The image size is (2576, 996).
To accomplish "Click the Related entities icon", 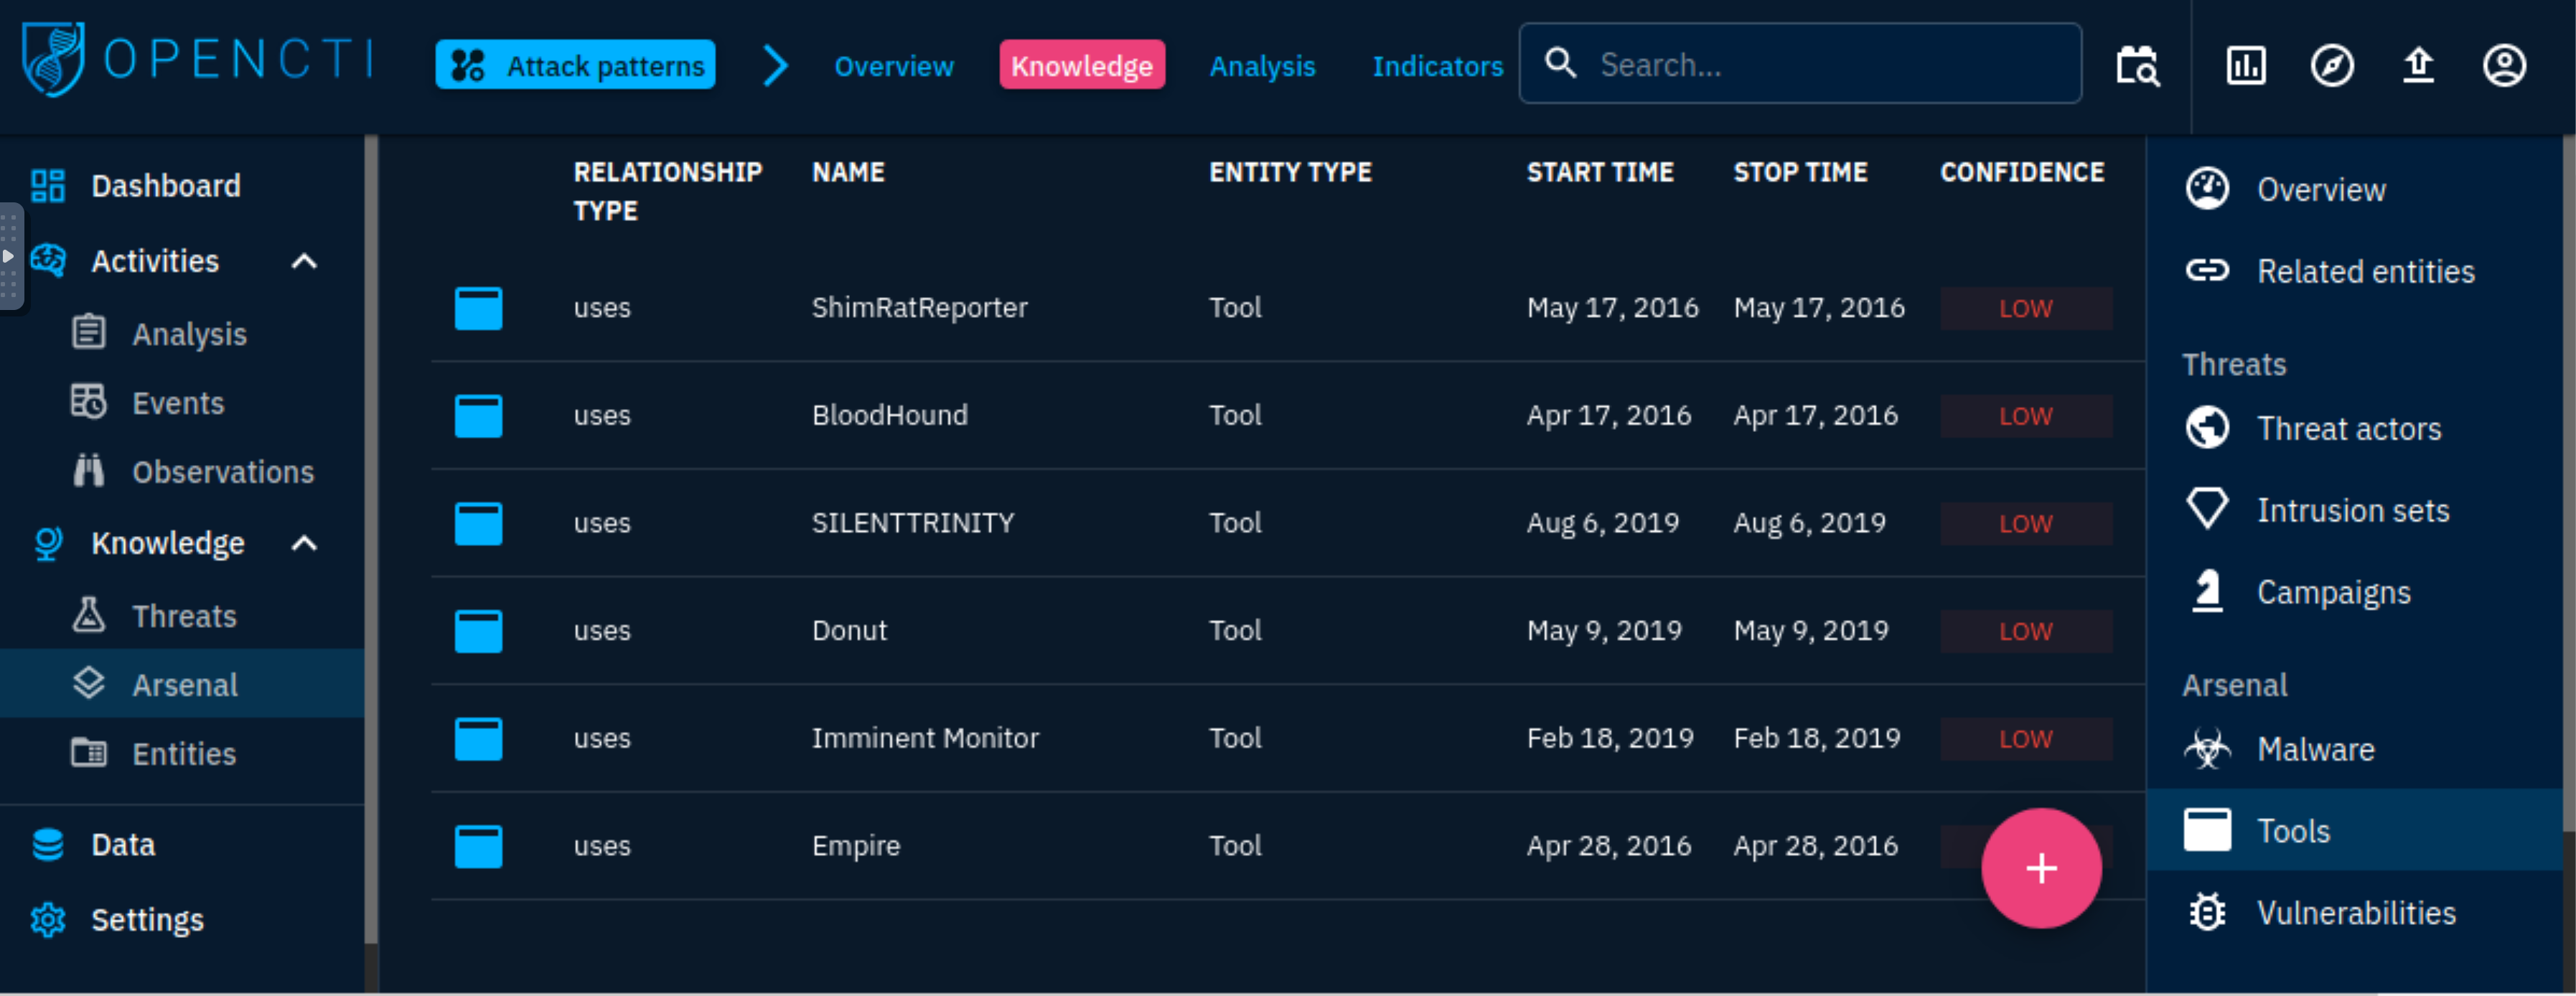I will tap(2206, 270).
